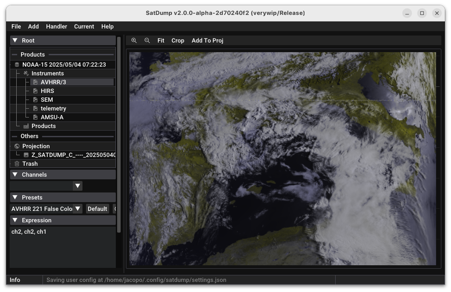451x292 pixels.
Task: Collapse the Root section
Action: point(15,40)
